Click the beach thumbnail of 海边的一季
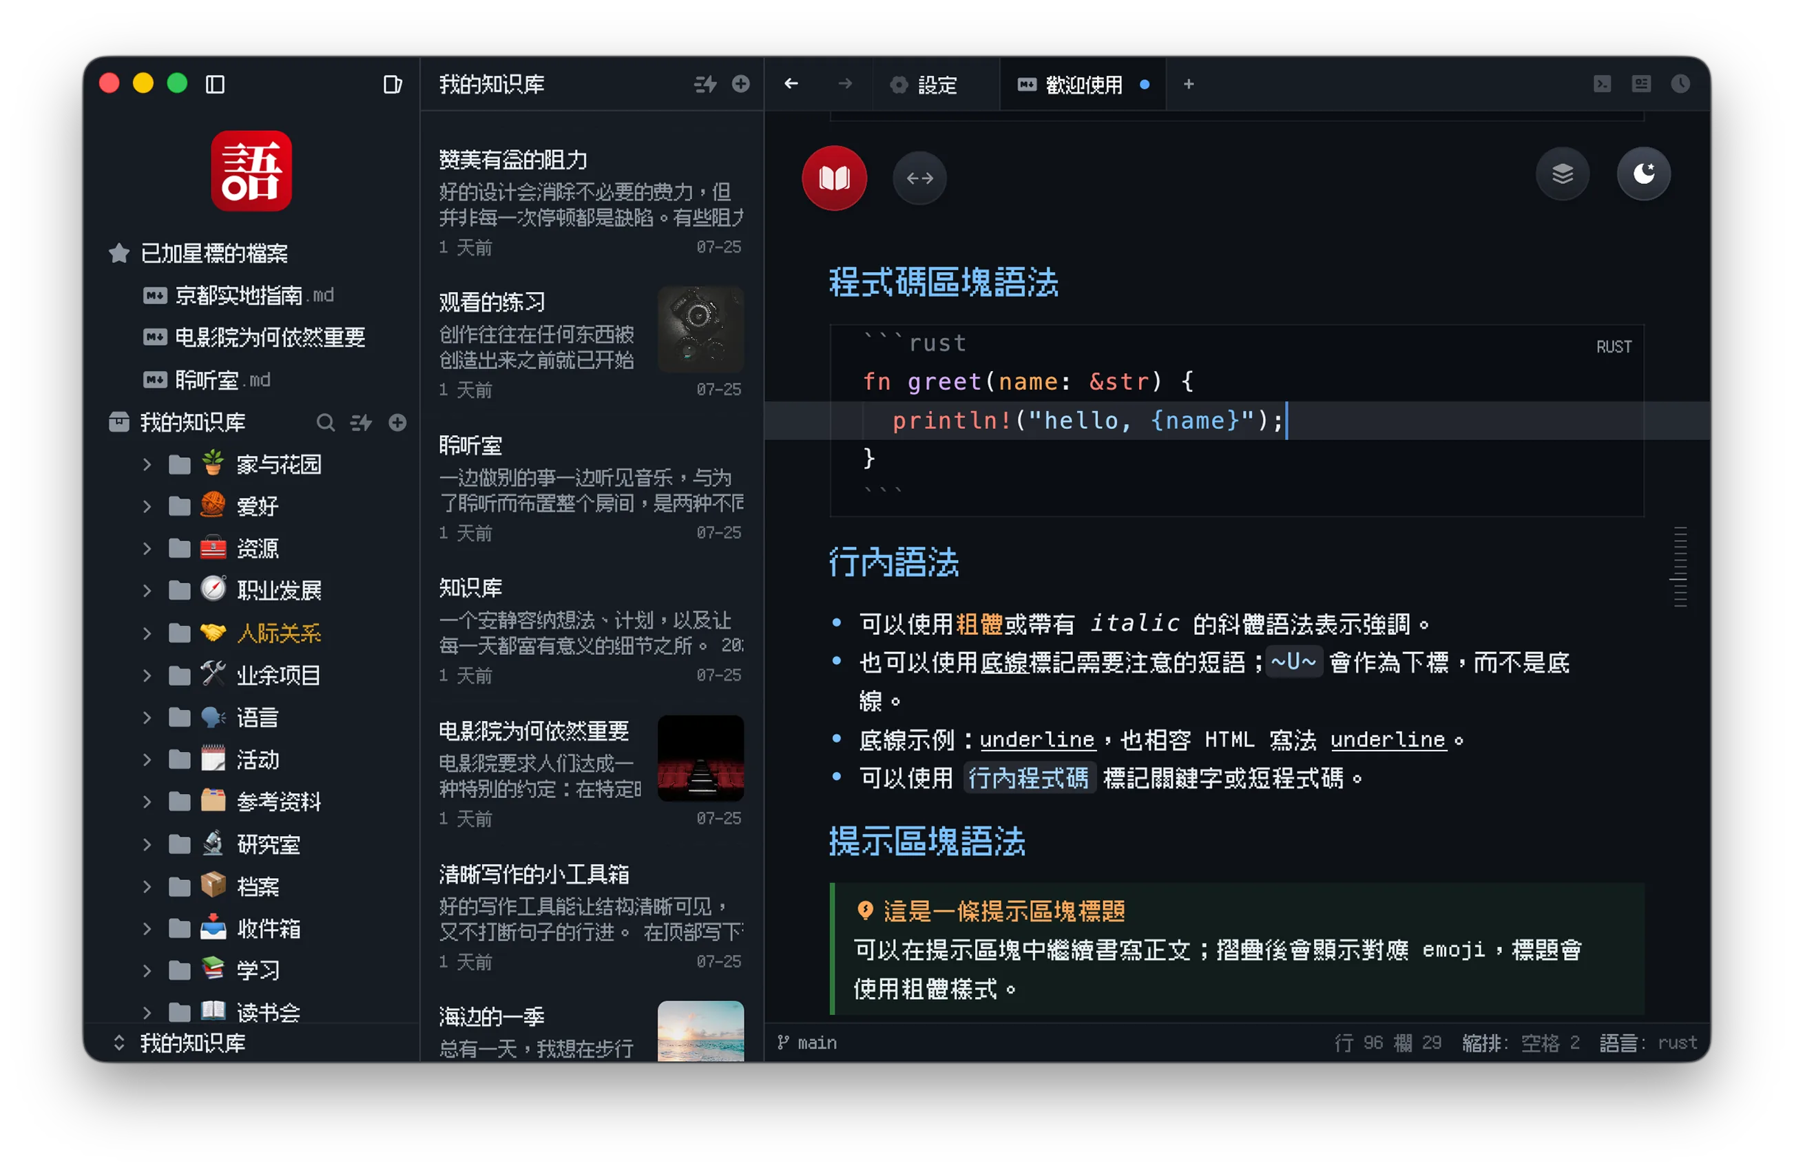This screenshot has width=1794, height=1172. click(701, 1031)
